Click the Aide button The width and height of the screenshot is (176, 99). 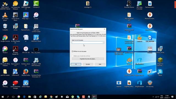click(x=100, y=64)
